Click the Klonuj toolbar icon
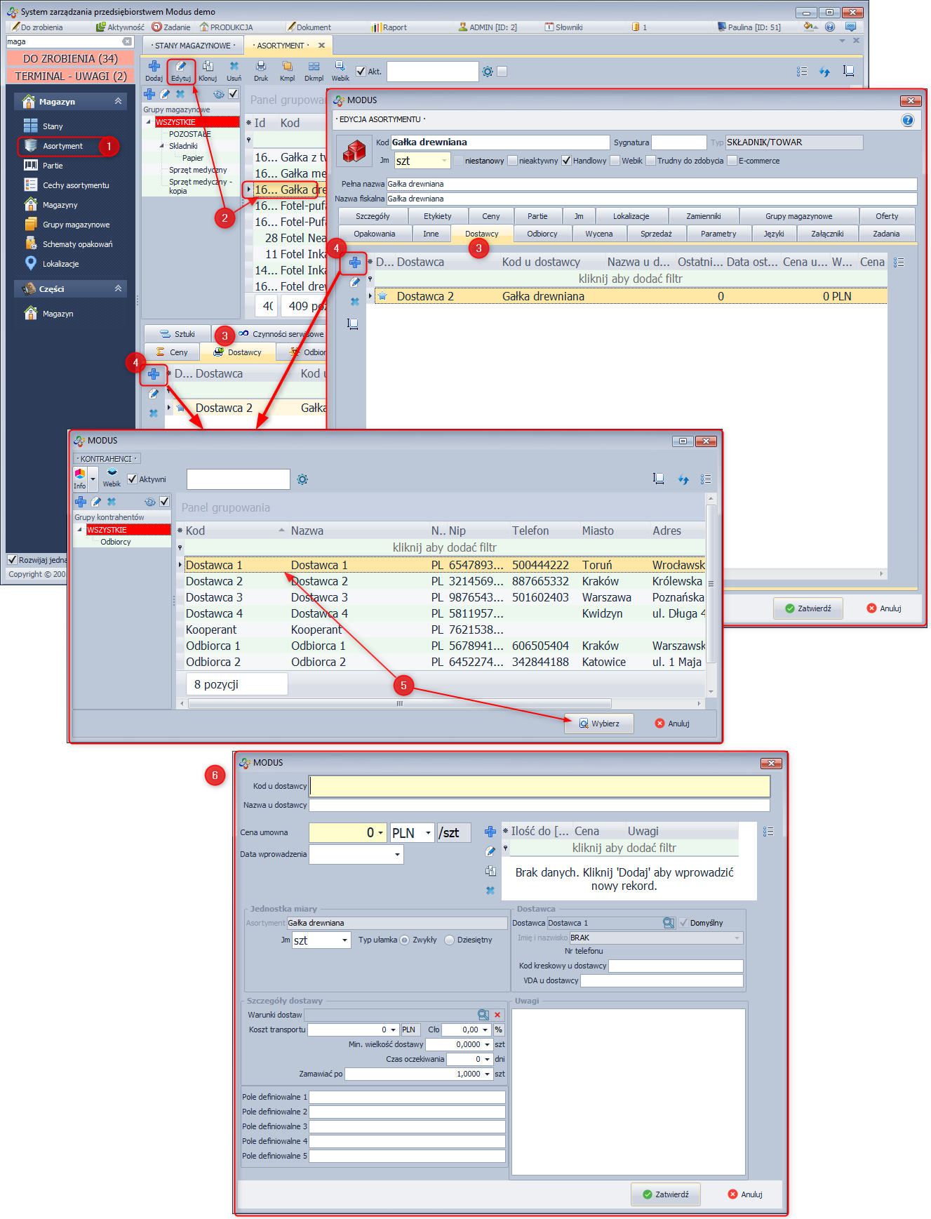931x1219 pixels. [x=208, y=70]
